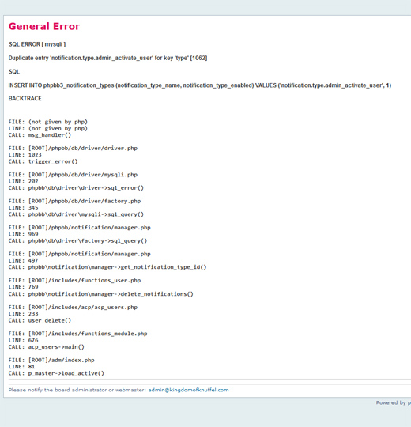Screen dimensions: 411x427
Task: Select the 'SQL ERROR [ mysqli ]' text
Action: coord(37,44)
